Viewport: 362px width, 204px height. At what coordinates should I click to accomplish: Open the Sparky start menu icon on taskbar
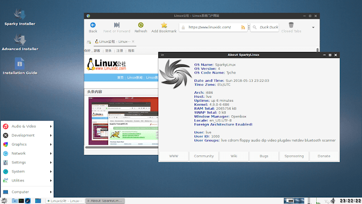[x=4, y=201]
